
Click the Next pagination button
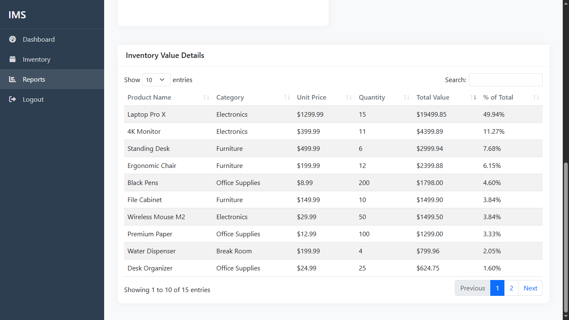point(530,288)
